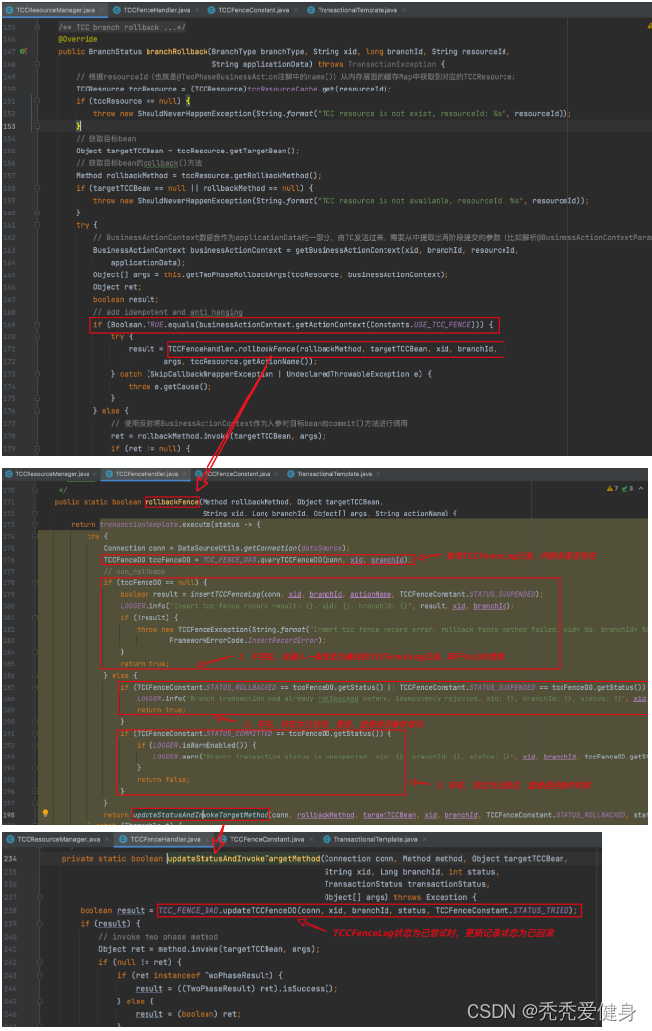Expand the inspections widget chevron in middle editor
The height and width of the screenshot is (1031, 652).
click(641, 489)
